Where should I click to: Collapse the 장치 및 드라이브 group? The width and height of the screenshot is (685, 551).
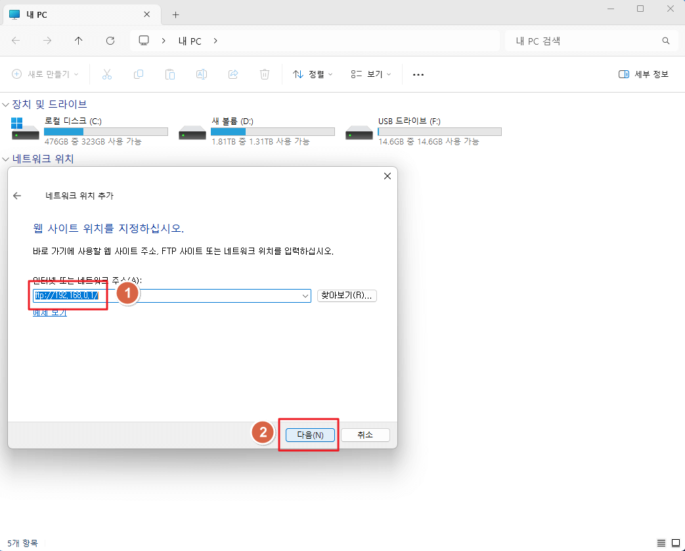6,105
